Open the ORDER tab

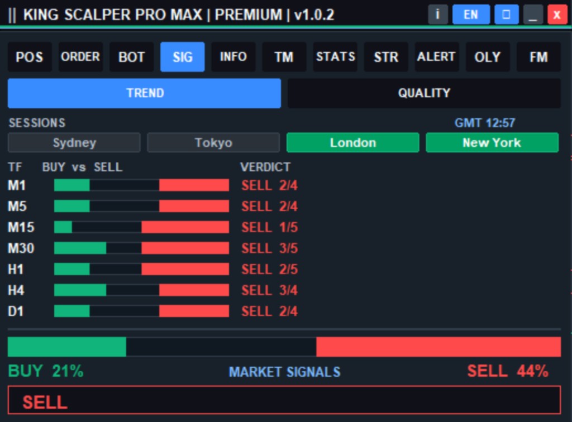tap(80, 57)
